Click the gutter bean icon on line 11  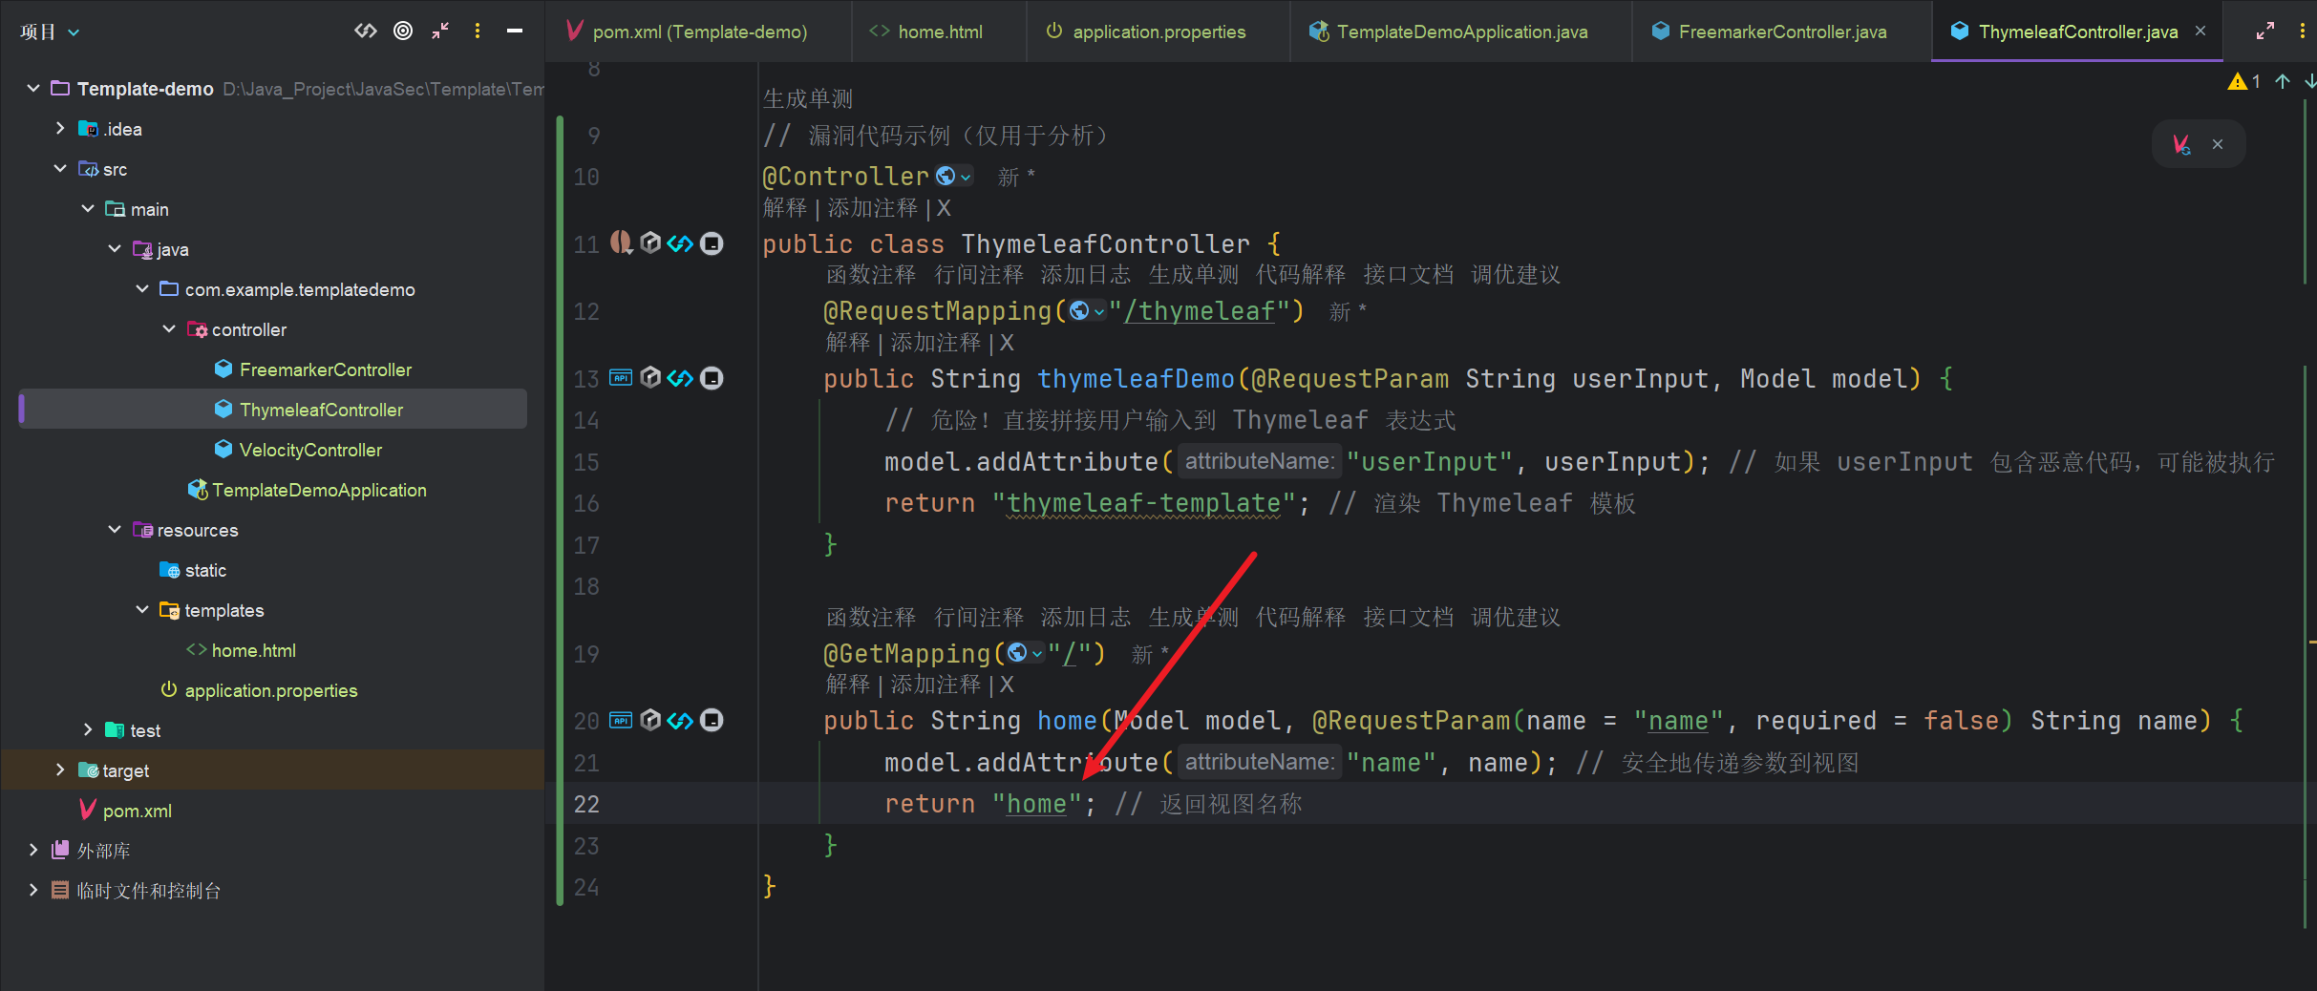pyautogui.click(x=621, y=243)
